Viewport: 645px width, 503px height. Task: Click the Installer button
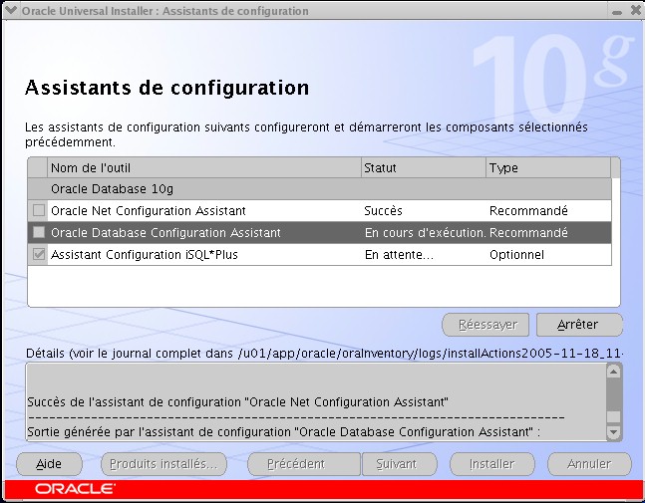[x=492, y=464]
